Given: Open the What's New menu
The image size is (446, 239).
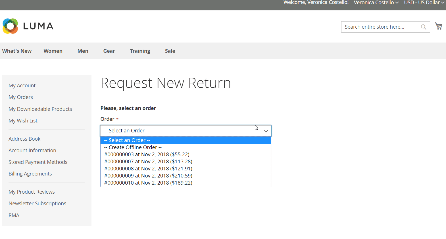Looking at the screenshot, I should pos(17,51).
